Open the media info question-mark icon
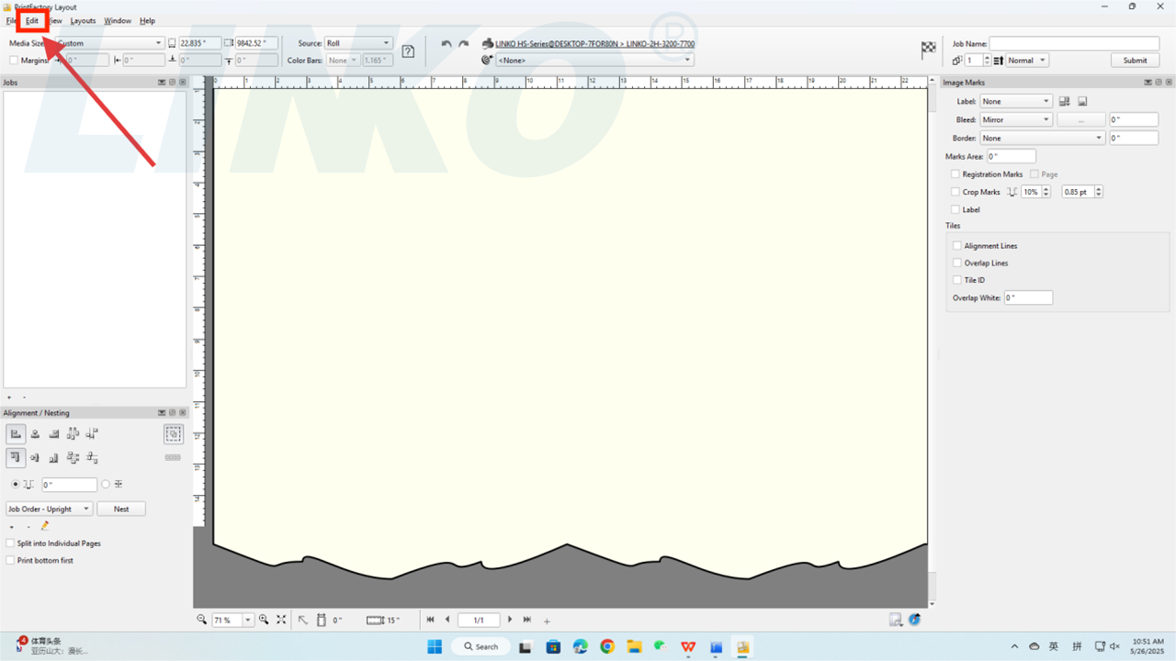This screenshot has width=1176, height=661. click(409, 51)
